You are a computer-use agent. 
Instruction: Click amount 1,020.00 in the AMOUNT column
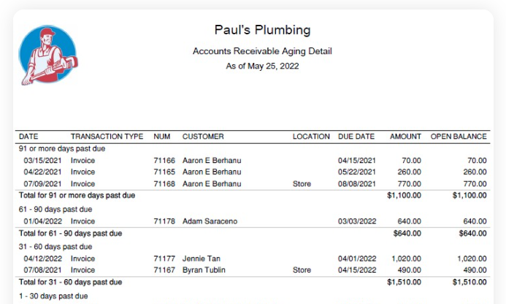406,259
